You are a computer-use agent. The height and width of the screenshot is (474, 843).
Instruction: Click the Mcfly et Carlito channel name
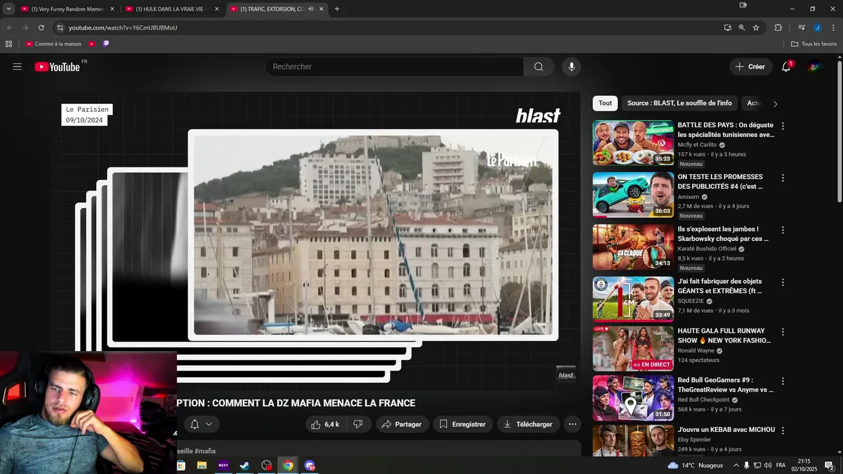click(697, 145)
